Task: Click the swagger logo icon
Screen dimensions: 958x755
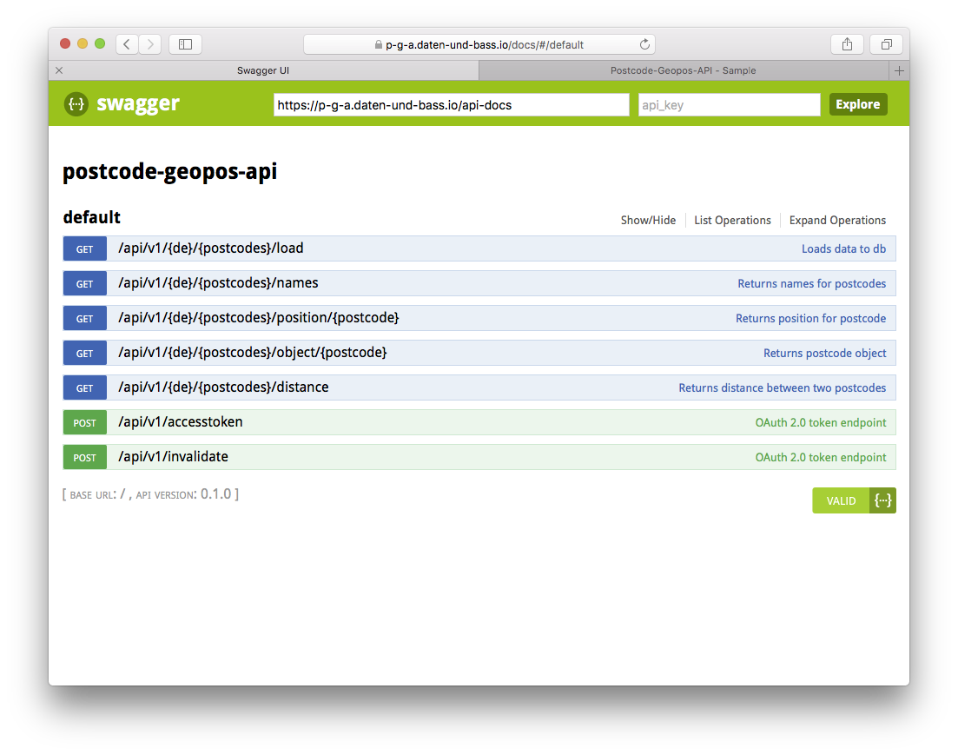Action: [x=76, y=104]
